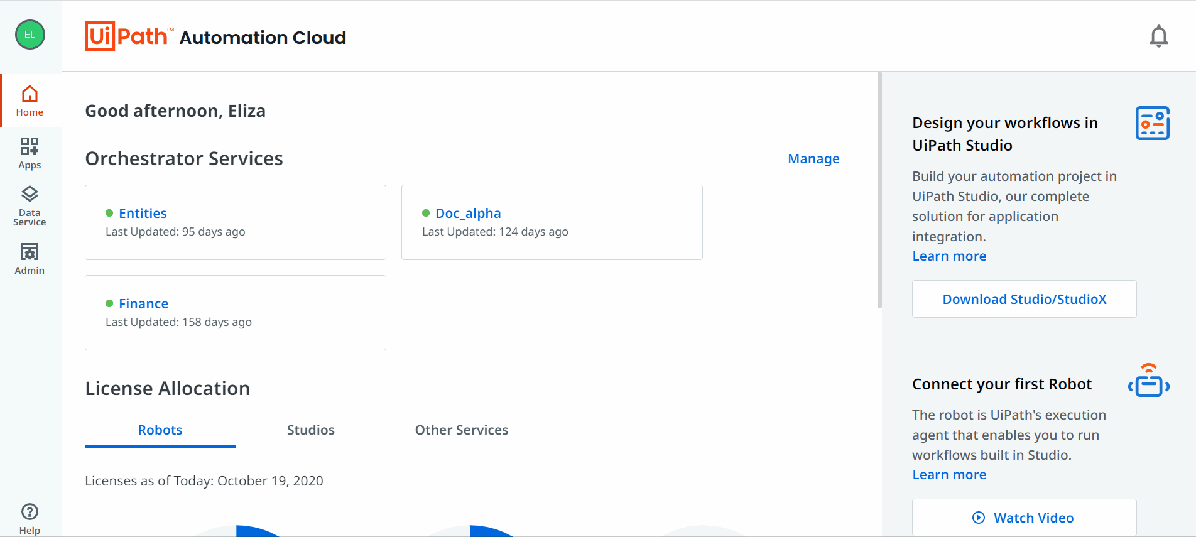1196x537 pixels.
Task: Click the Robot illustration icon
Action: [x=1149, y=381]
